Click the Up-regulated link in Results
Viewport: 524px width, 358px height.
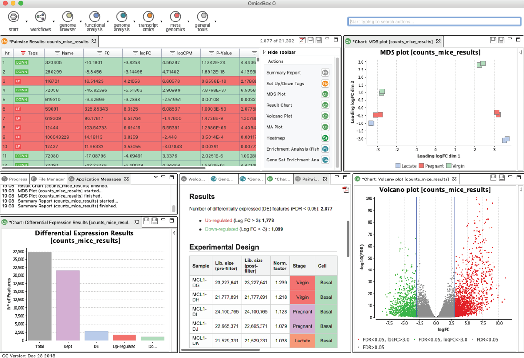pyautogui.click(x=218, y=221)
